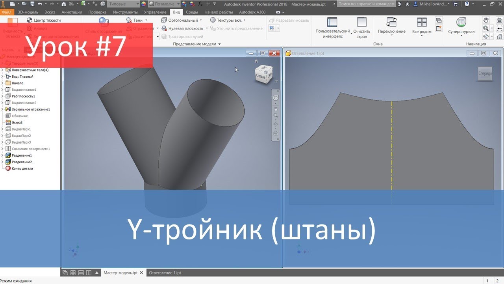Select Оболочка1 in the model tree
Viewport: 504px width, 284px height.
pos(20,116)
